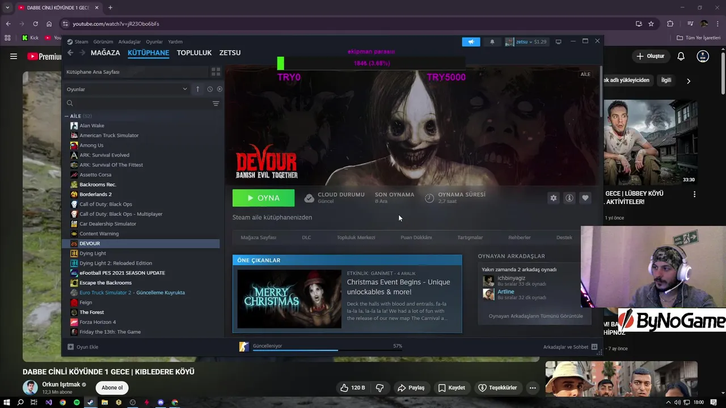Viewport: 726px width, 408px height.
Task: Open Arkadaşlar menu
Action: 129,41
